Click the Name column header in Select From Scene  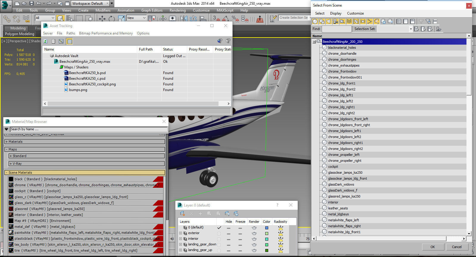pyautogui.click(x=389, y=36)
